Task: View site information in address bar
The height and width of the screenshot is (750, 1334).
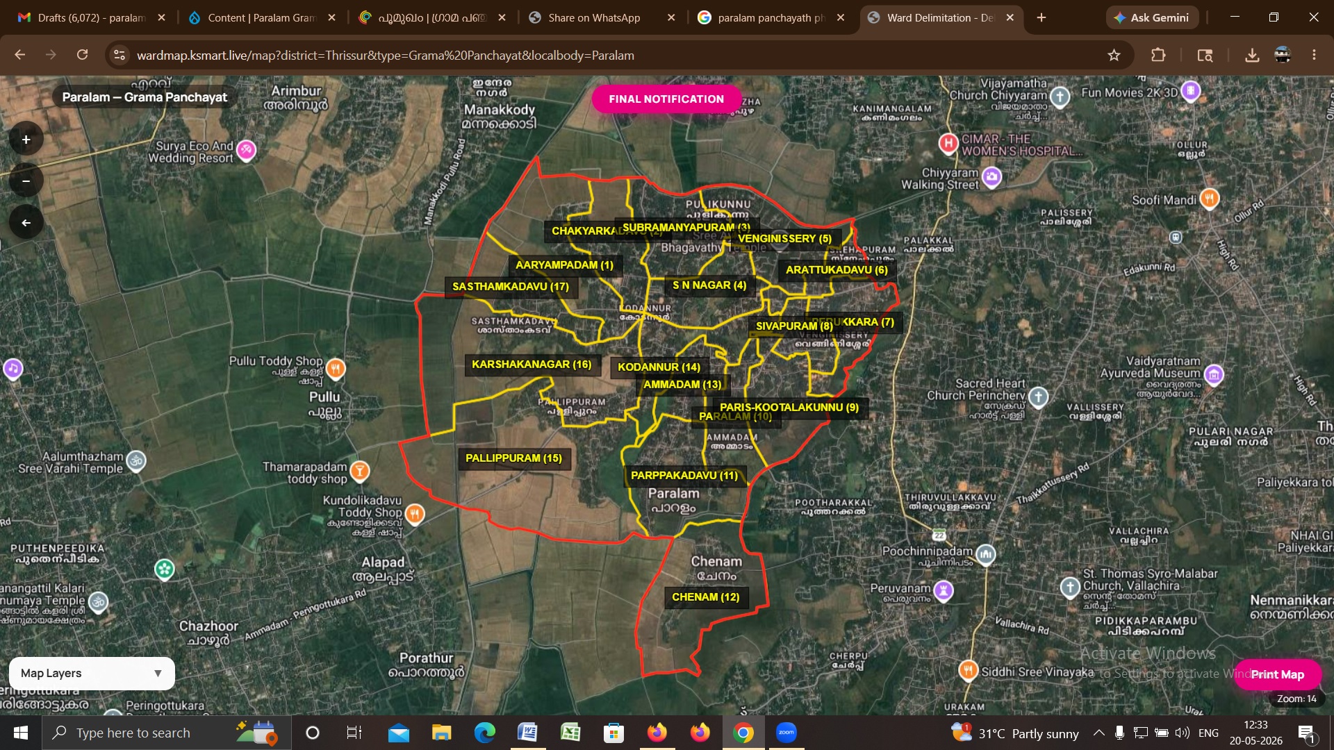Action: (120, 55)
